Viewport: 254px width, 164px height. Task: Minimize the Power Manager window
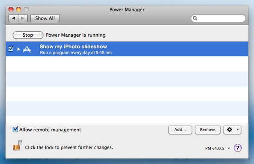pos(18,9)
